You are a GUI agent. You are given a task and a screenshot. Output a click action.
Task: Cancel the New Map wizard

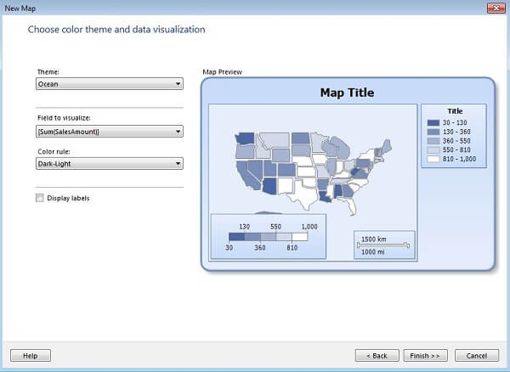tap(477, 355)
